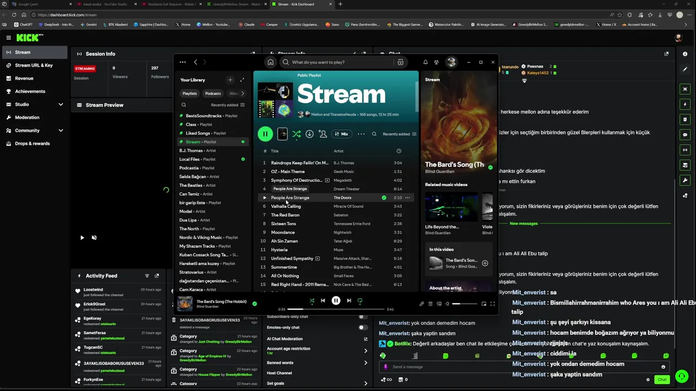Open Spotify lyrics microphone icon
The width and height of the screenshot is (696, 391).
pyautogui.click(x=422, y=304)
